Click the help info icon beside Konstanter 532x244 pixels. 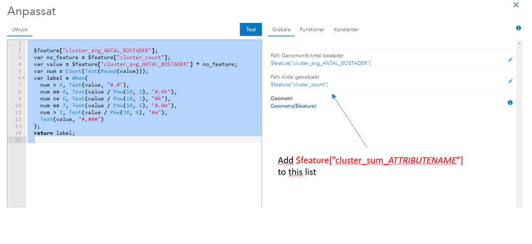point(518,28)
